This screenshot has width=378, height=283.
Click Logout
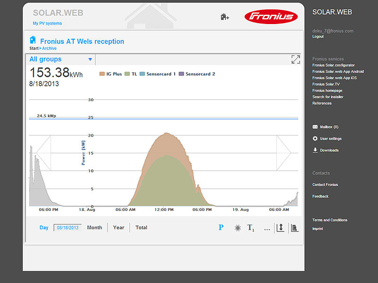(x=318, y=37)
